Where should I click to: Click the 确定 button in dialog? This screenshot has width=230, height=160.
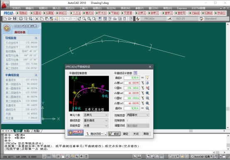125,134
